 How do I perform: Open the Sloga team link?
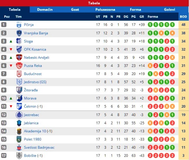(28, 41)
